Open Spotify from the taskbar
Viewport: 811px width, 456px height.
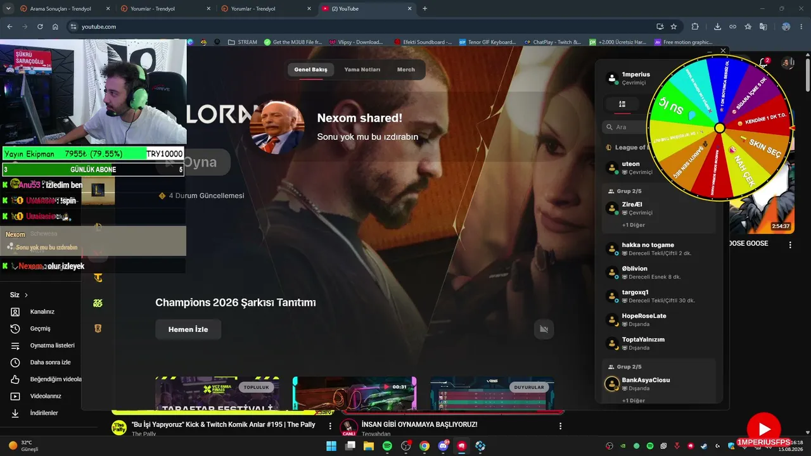click(387, 446)
